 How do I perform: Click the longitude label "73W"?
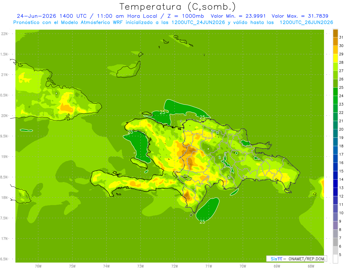140,266
